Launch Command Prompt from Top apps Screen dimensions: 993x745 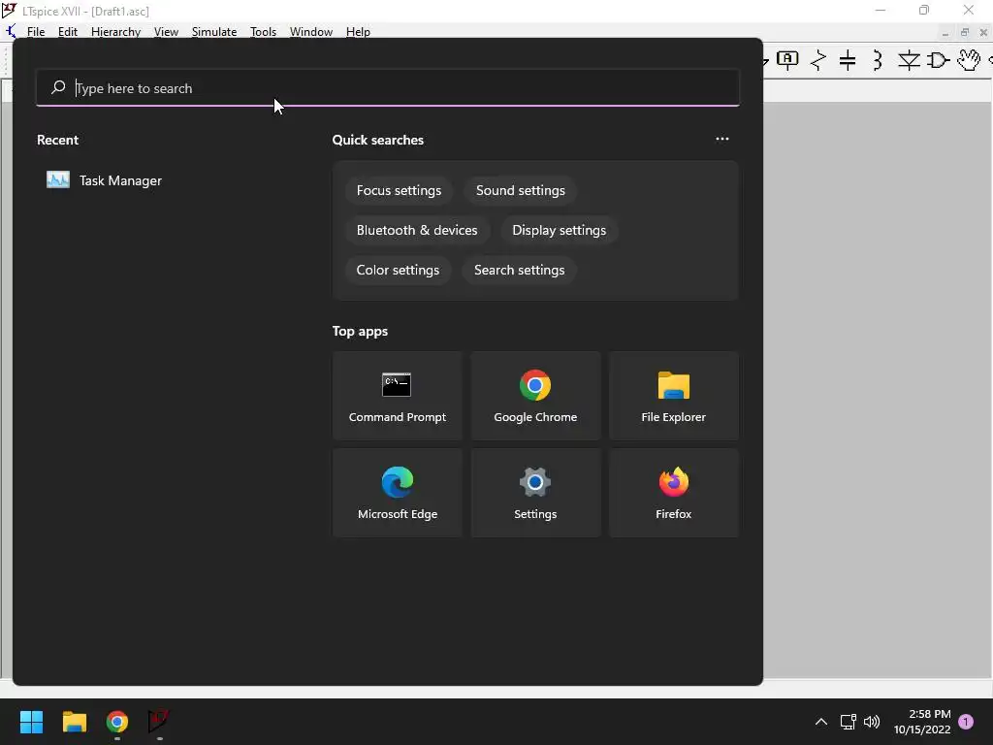[398, 396]
